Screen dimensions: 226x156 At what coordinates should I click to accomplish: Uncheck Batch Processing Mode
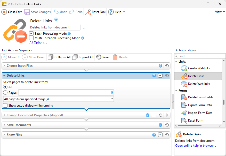(x=31, y=34)
